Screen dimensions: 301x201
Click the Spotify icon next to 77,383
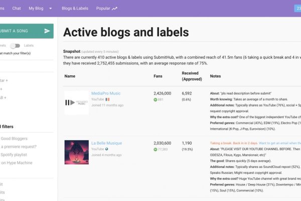[x=156, y=149]
